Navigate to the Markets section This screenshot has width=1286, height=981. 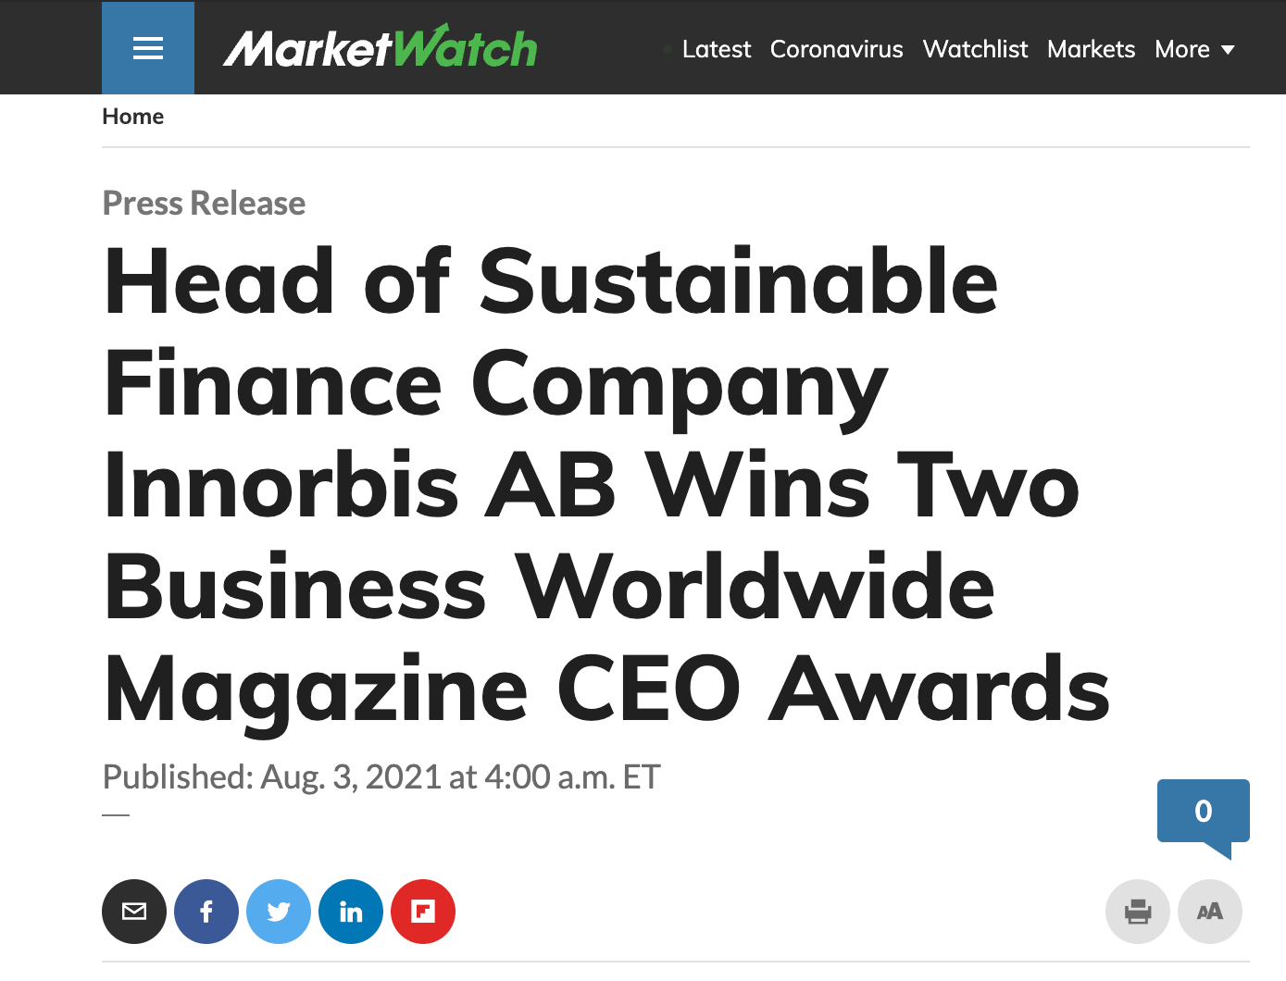pos(1091,49)
